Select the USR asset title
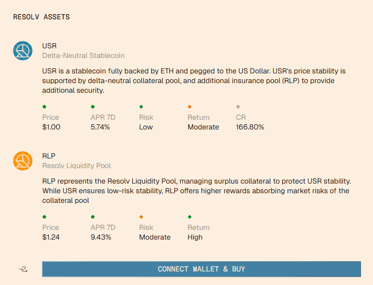The image size is (373, 285). click(49, 46)
